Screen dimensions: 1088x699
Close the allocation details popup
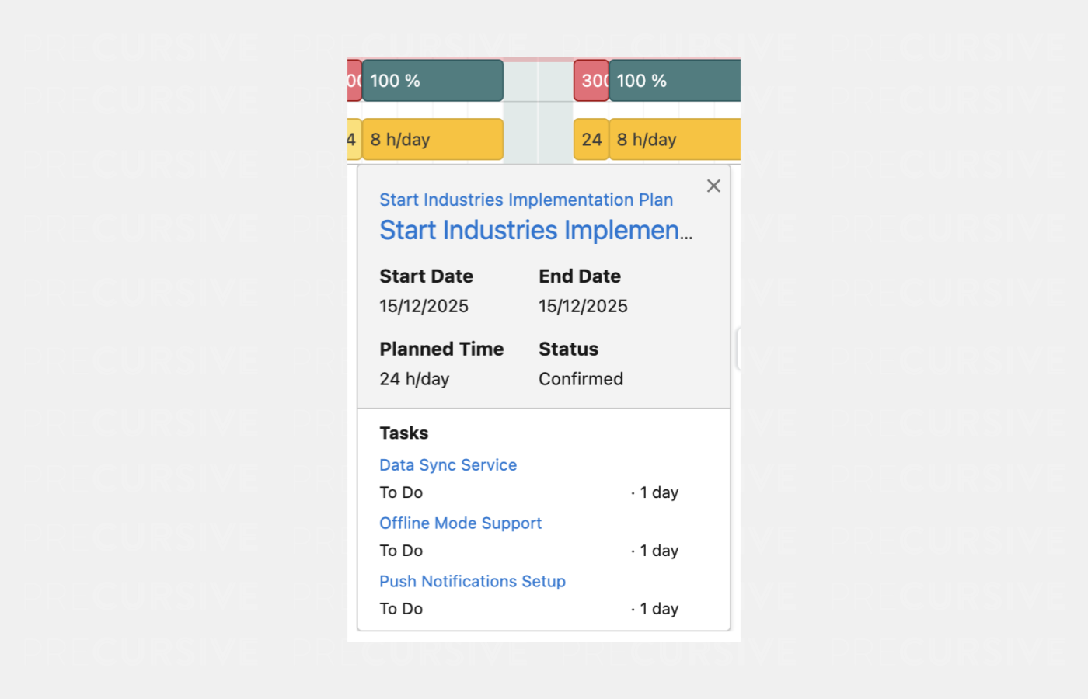pos(713,186)
